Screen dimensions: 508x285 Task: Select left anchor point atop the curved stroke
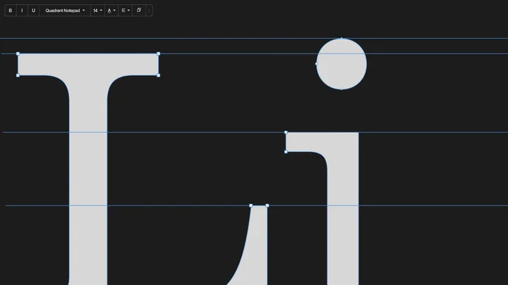[250, 205]
